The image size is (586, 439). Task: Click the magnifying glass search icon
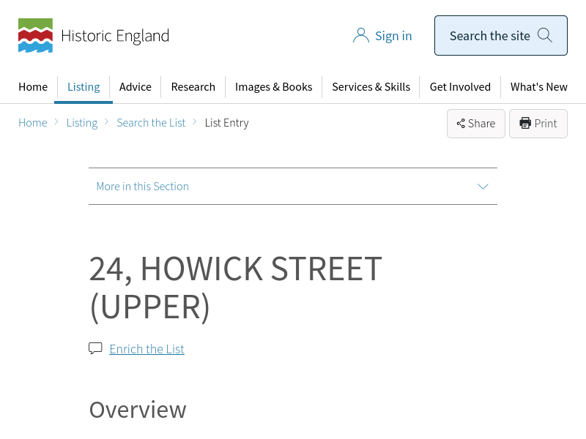click(x=544, y=35)
